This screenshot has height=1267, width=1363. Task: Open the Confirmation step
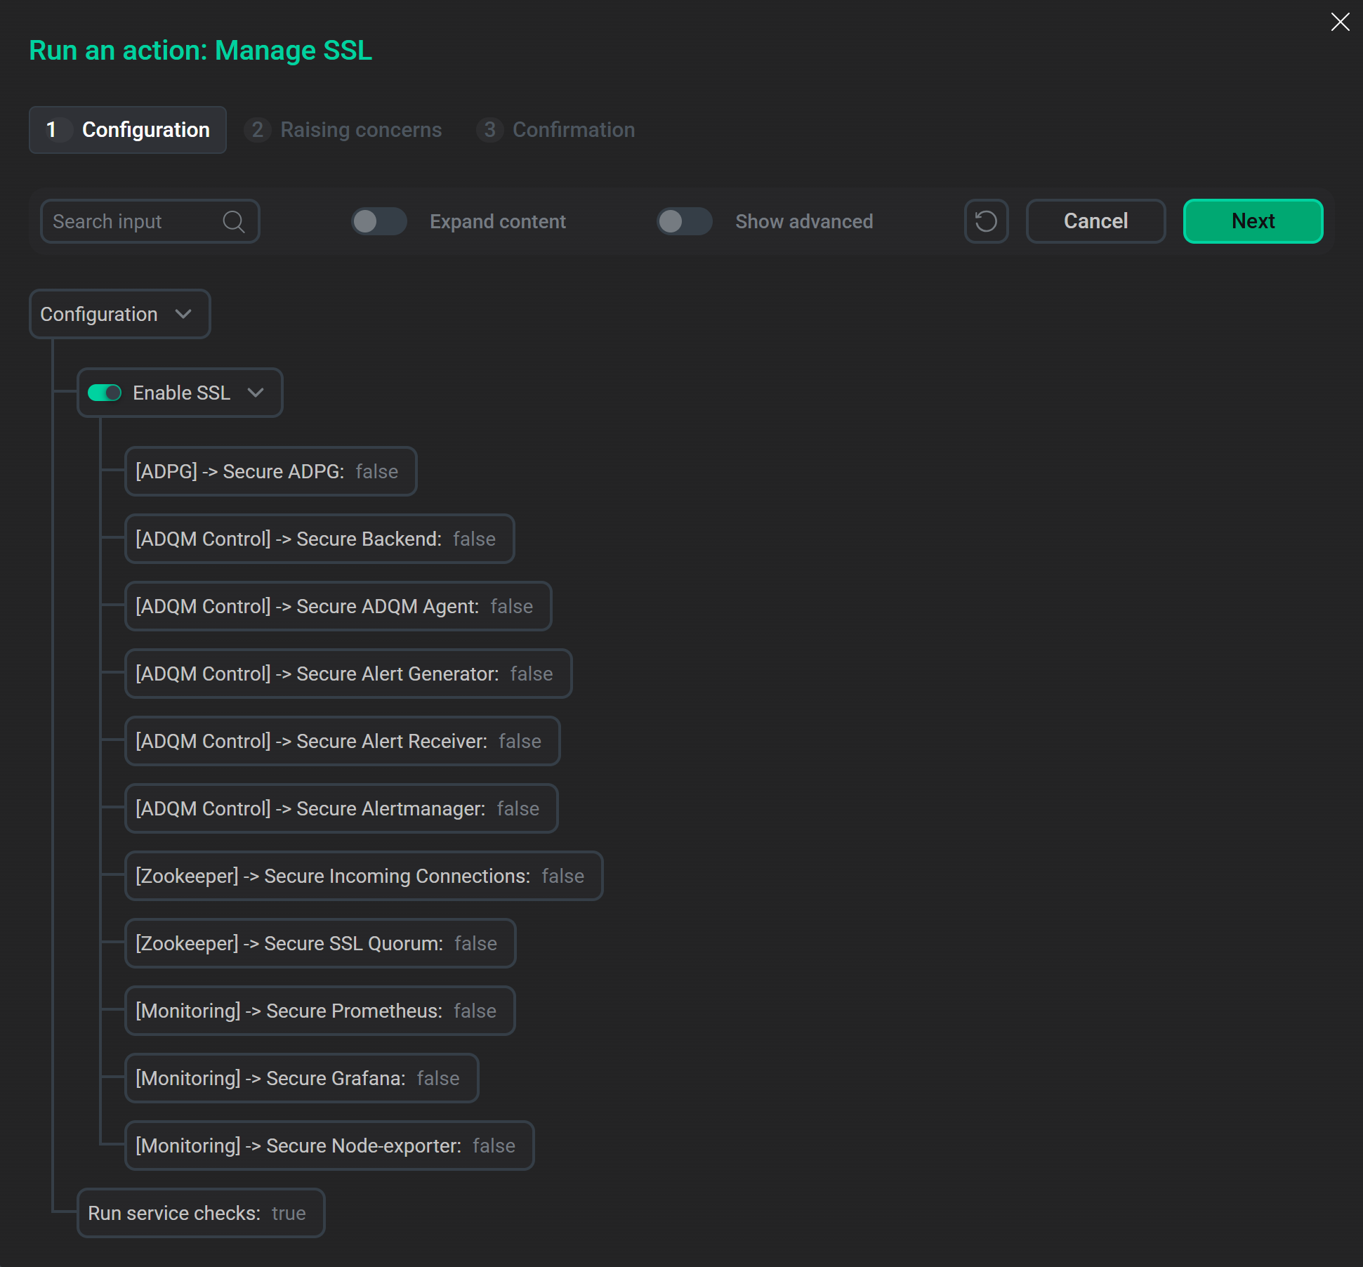tap(555, 129)
